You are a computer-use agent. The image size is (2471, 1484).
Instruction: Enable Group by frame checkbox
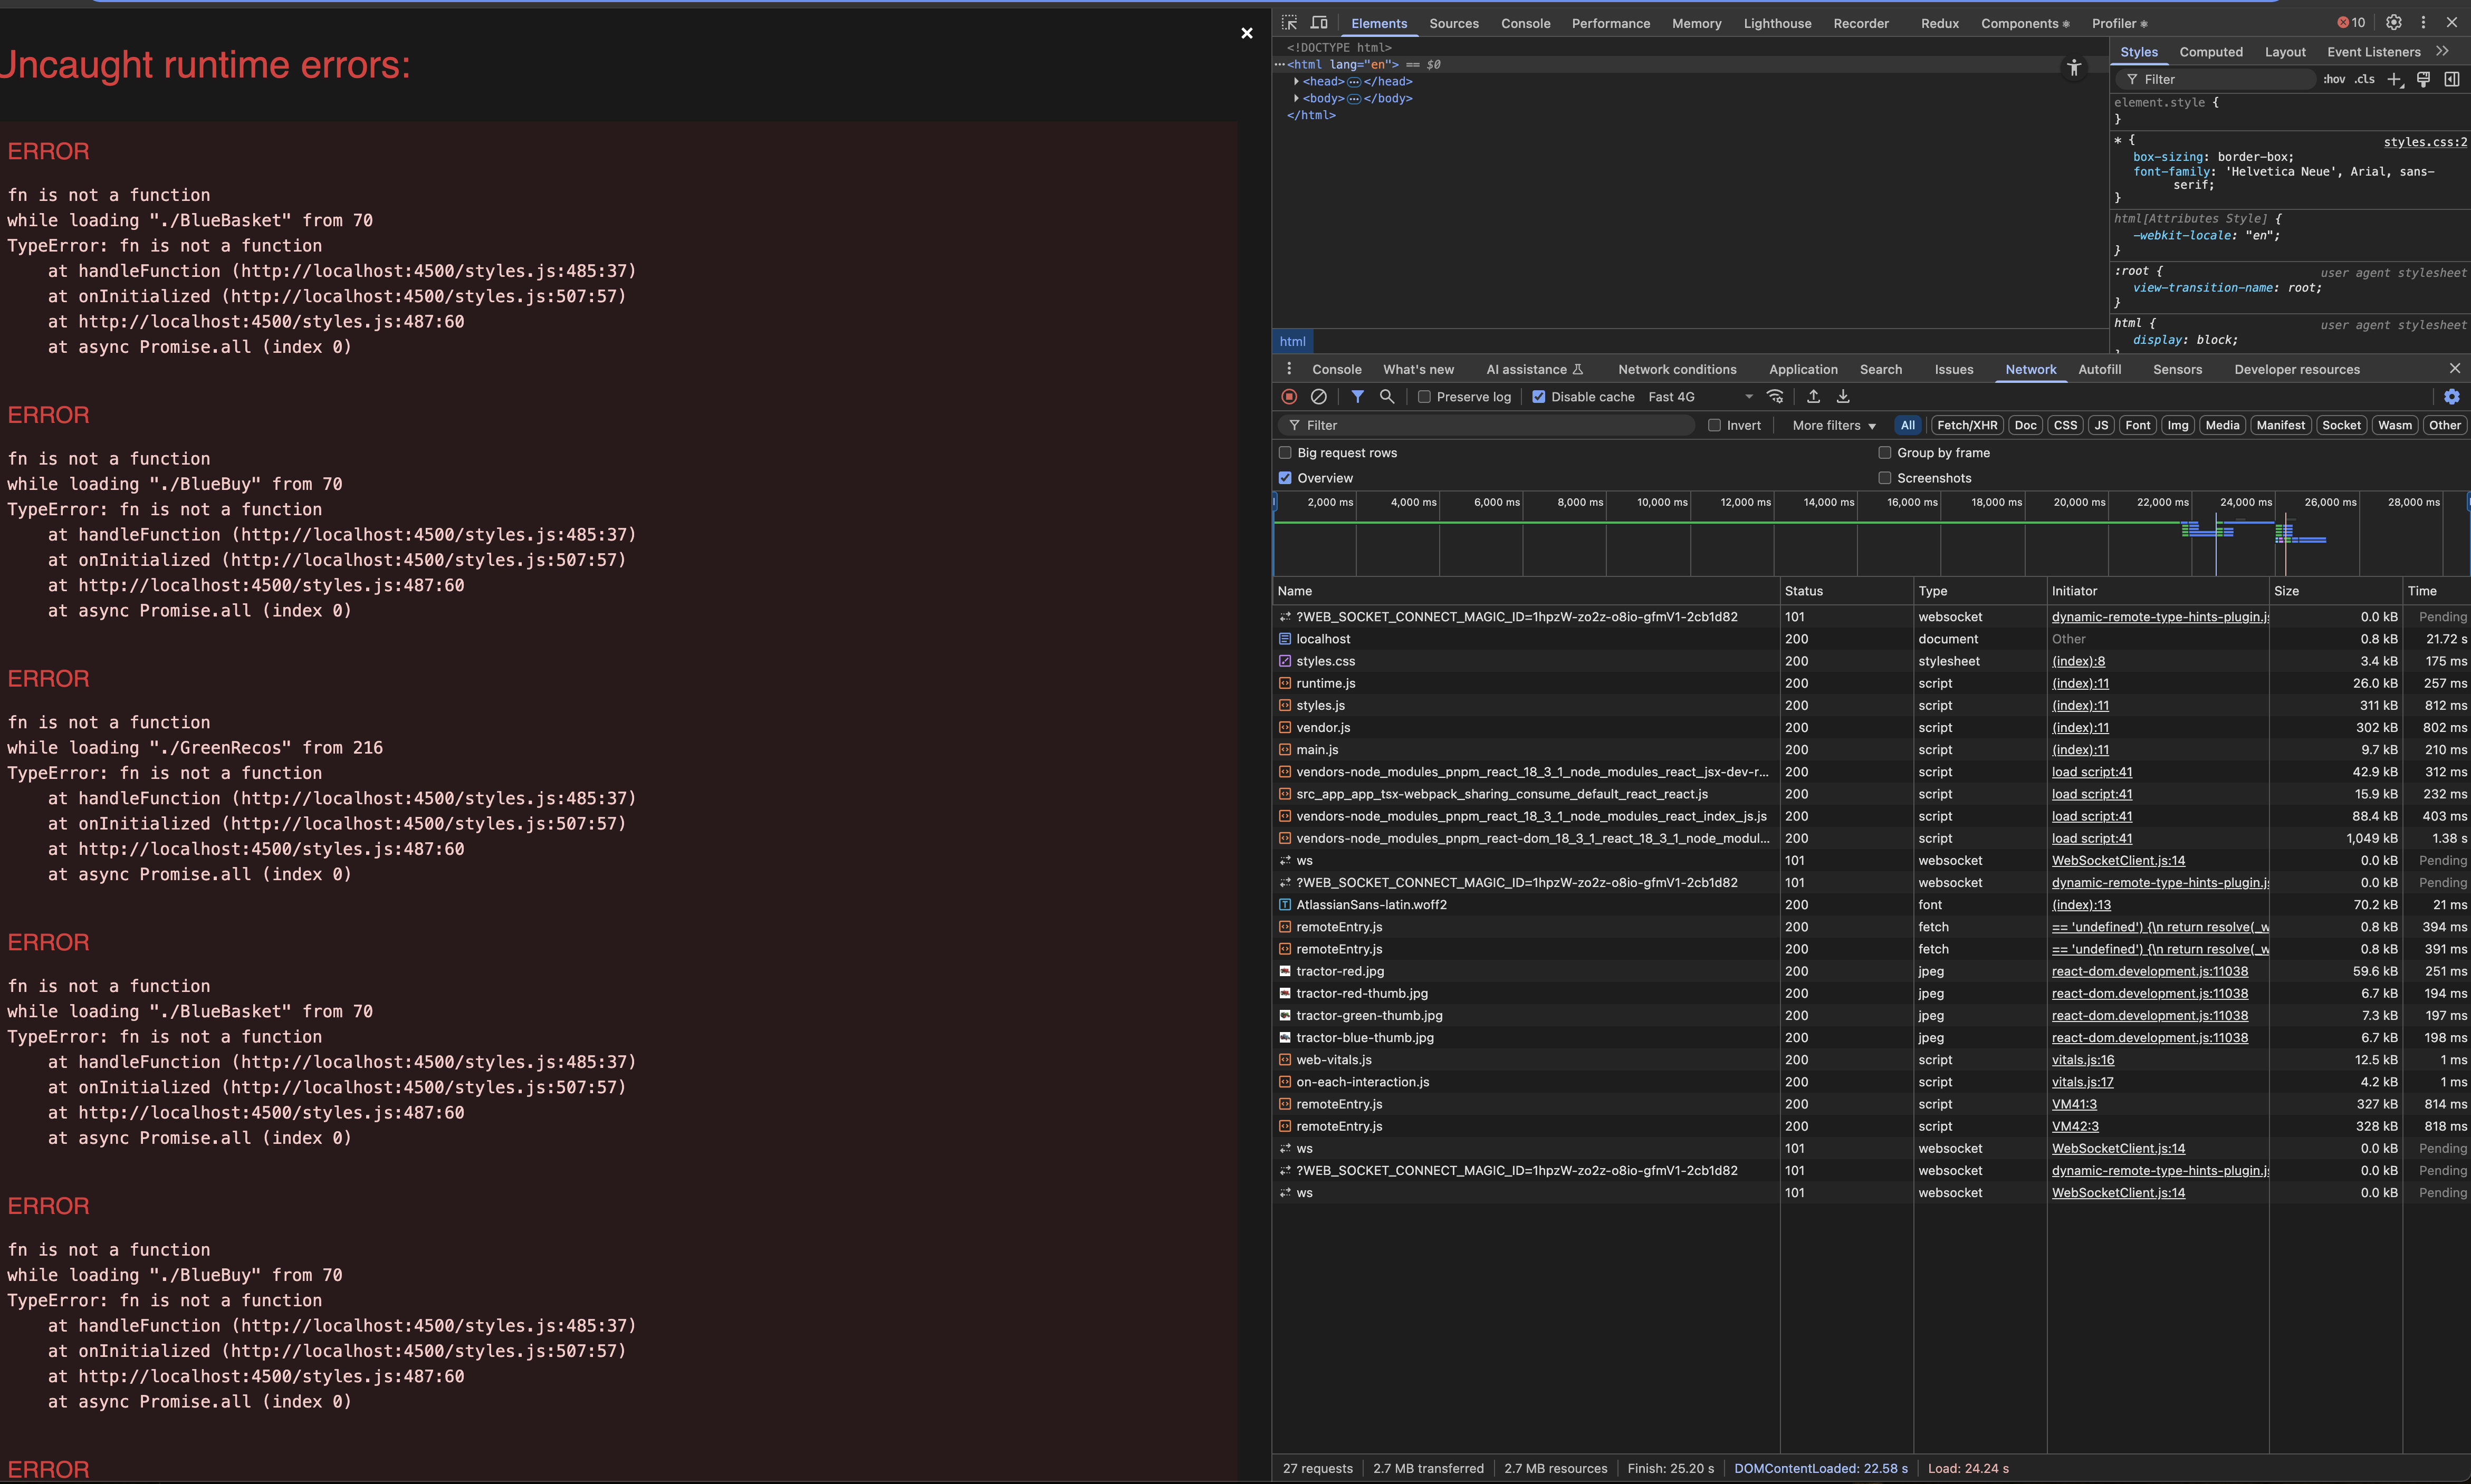pyautogui.click(x=1885, y=453)
